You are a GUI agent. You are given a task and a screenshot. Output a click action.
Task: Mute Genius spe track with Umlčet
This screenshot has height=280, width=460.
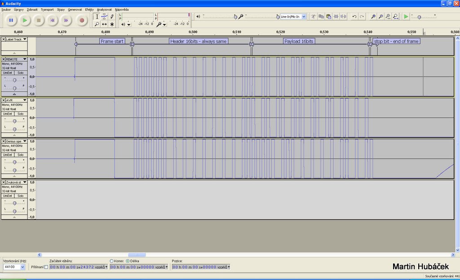point(8,155)
